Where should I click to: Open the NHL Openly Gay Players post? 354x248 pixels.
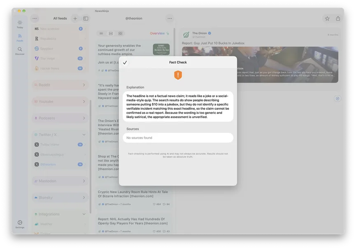pos(134,225)
